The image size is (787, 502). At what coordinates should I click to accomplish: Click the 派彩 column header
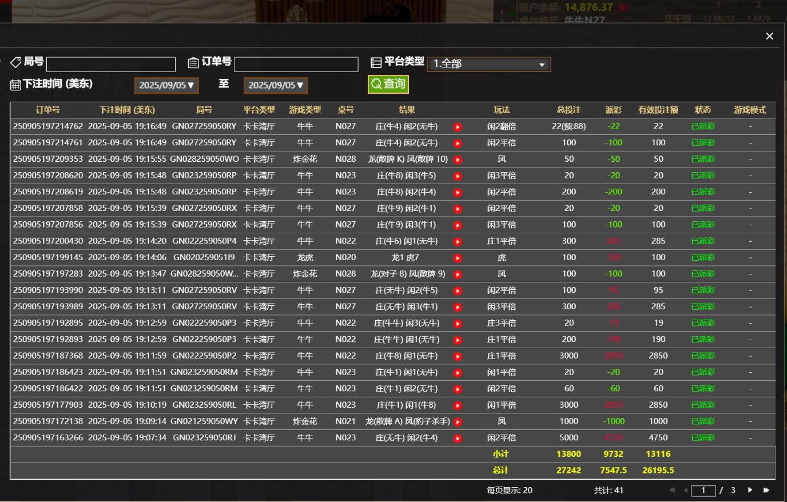(613, 110)
